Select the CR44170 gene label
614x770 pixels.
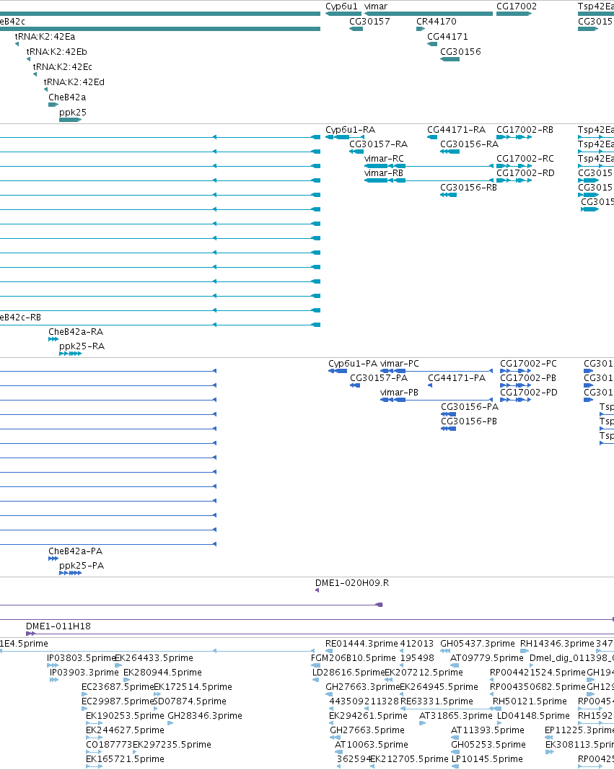pyautogui.click(x=437, y=22)
